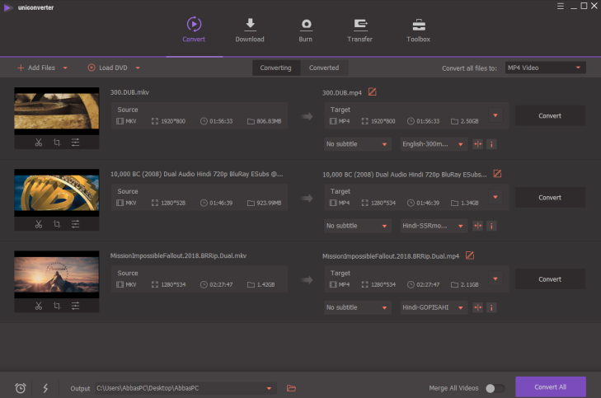Trim the MissionImpossibleFallout video with scissors
Viewport: 601px width, 398px height.
point(38,306)
